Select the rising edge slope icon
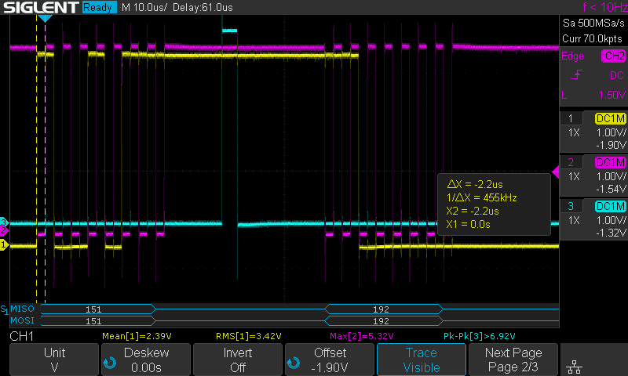The width and height of the screenshot is (628, 376). tap(576, 74)
